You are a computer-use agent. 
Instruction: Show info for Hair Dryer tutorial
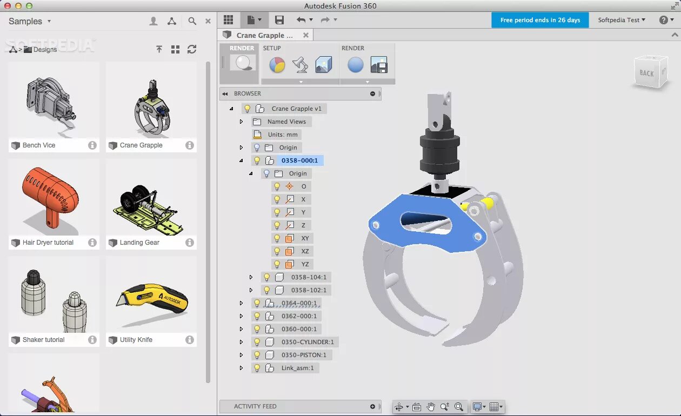(92, 243)
